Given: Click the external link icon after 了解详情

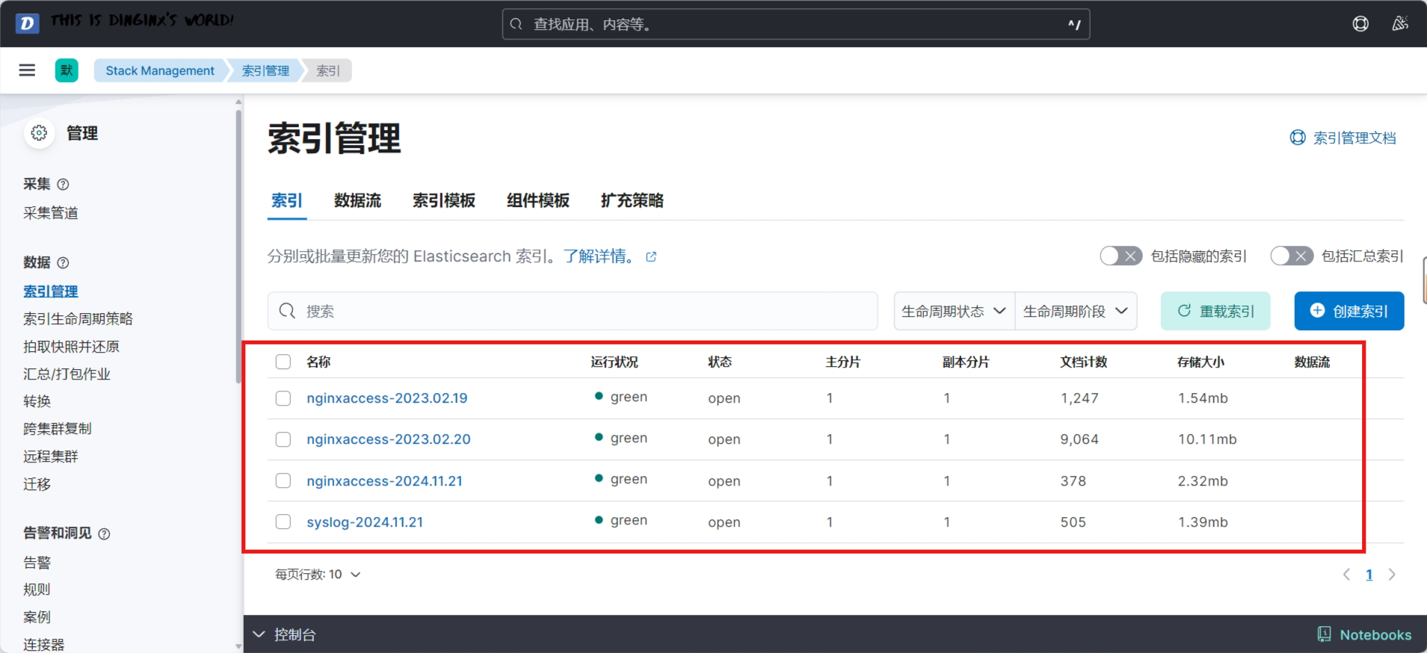Looking at the screenshot, I should coord(651,257).
